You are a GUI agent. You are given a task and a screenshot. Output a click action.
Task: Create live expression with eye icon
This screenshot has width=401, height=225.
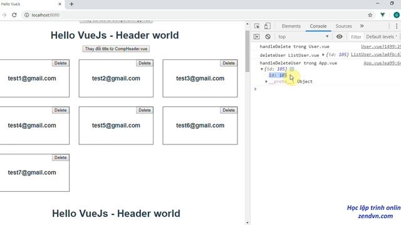340,36
